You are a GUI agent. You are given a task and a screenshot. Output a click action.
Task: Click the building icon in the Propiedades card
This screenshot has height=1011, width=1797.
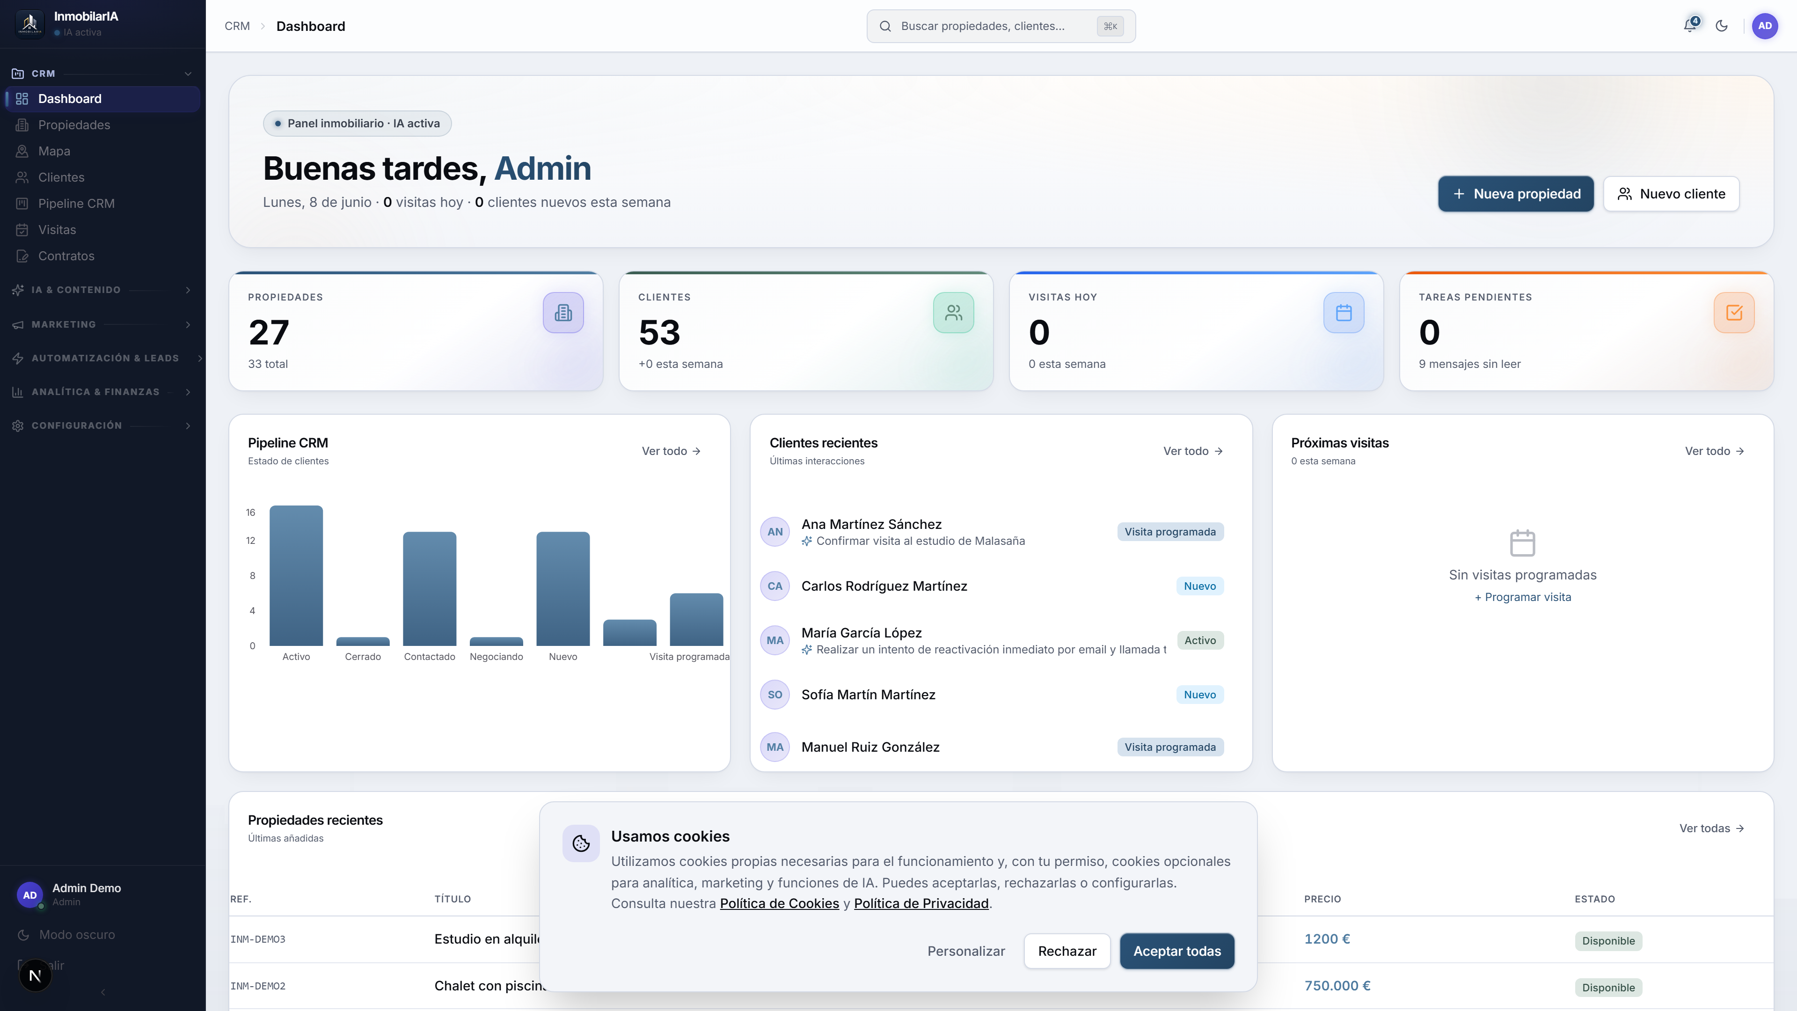[x=563, y=313]
